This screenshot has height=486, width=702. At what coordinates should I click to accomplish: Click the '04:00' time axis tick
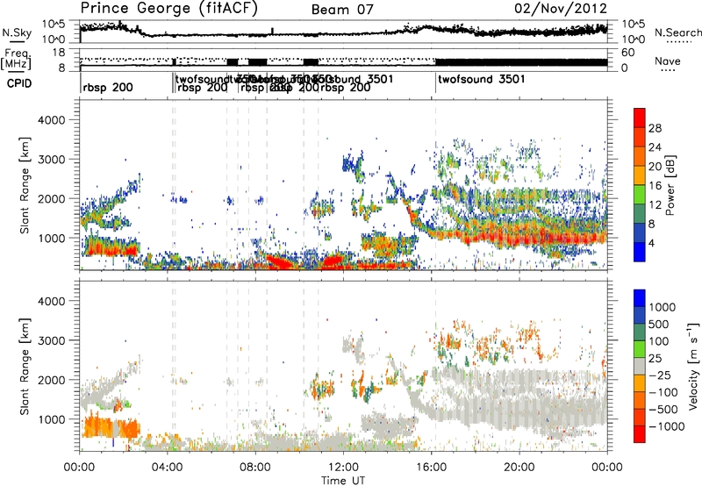[x=167, y=468]
